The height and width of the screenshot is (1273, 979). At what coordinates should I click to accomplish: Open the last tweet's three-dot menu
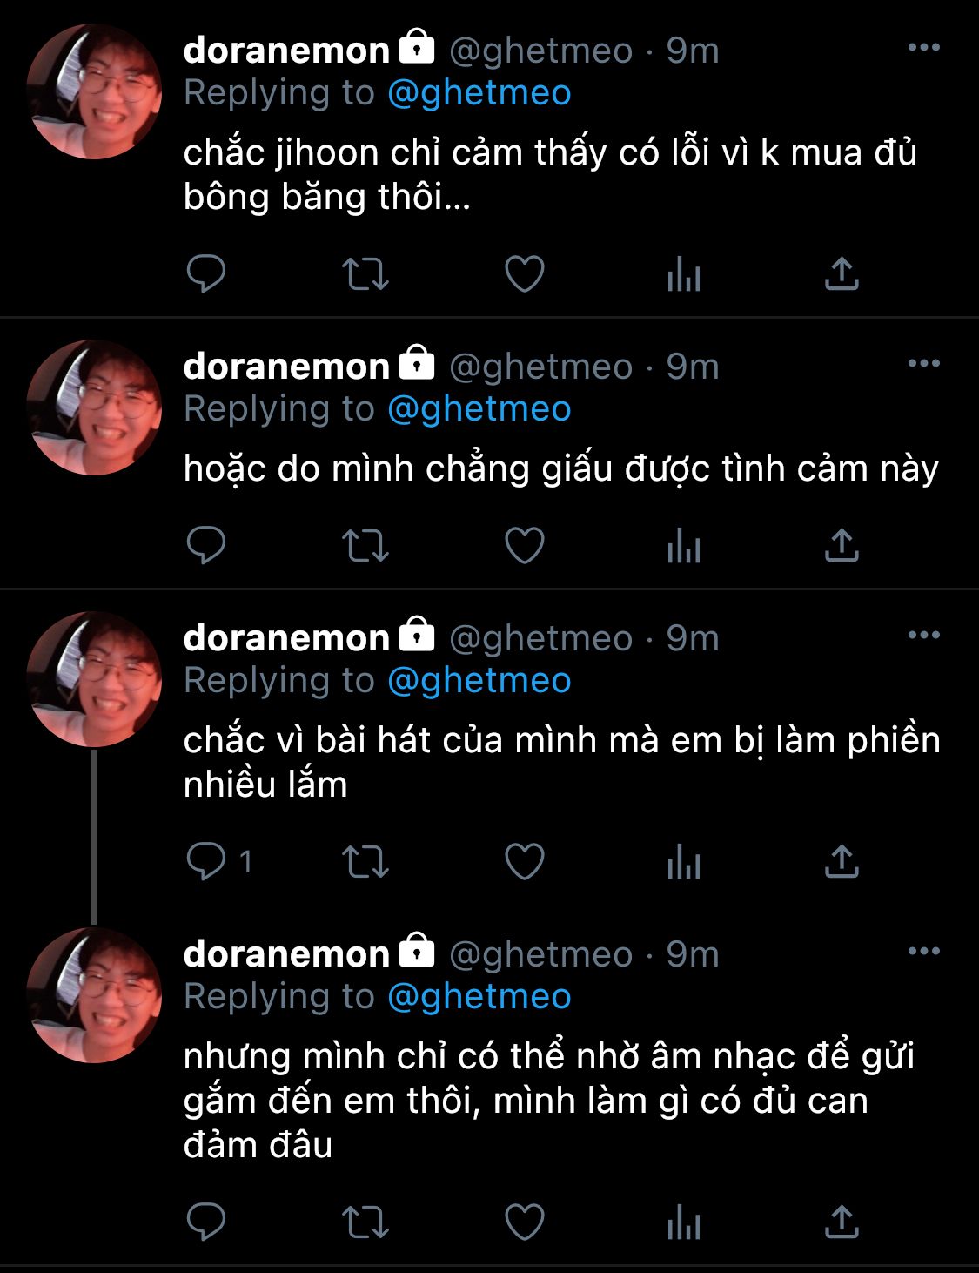tap(923, 952)
